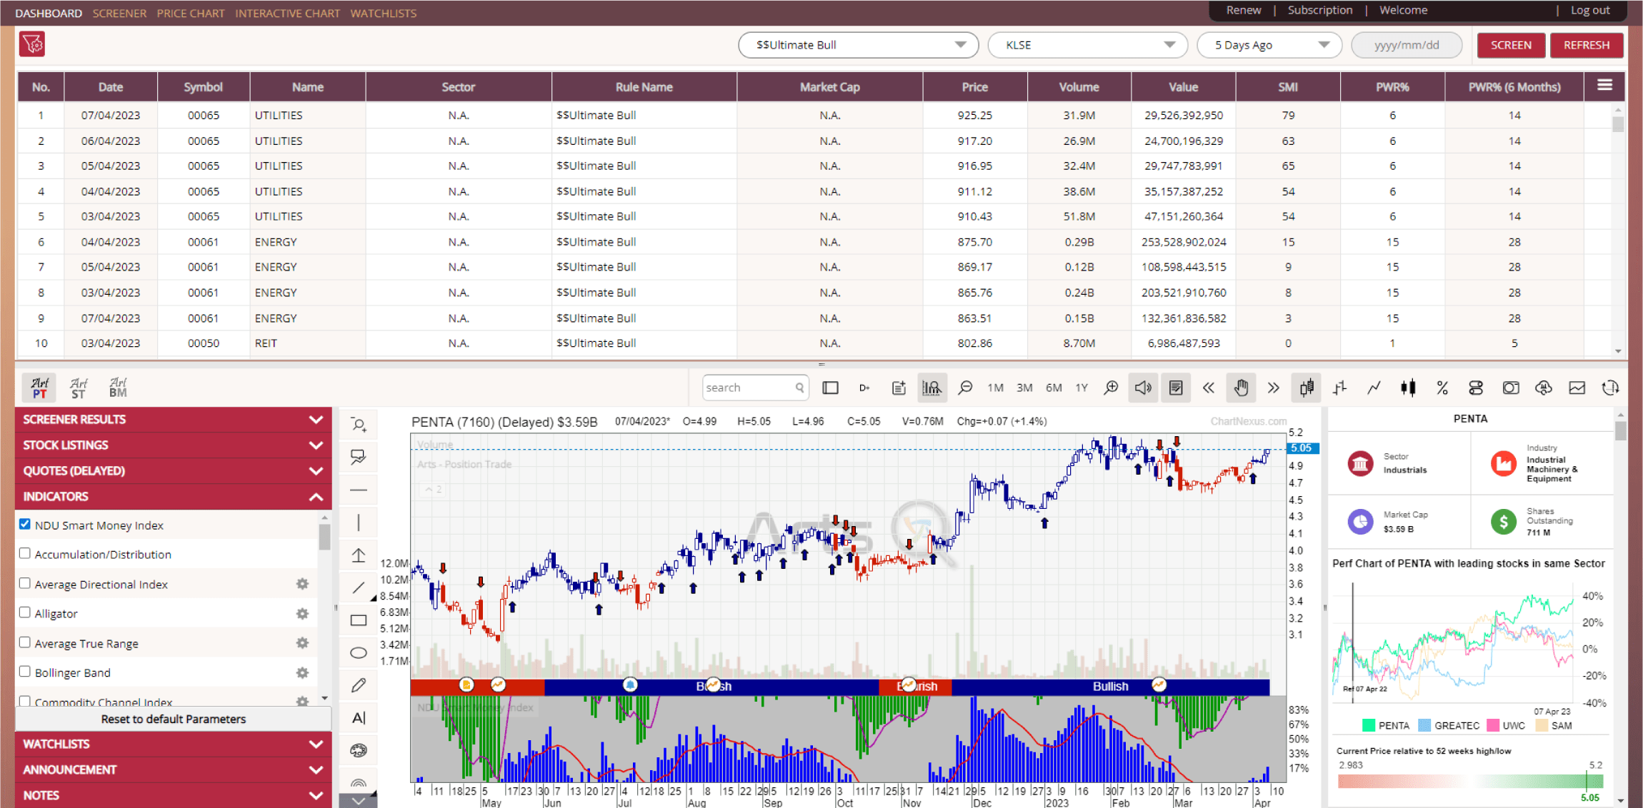Move chart forward with double right arrows
This screenshot has width=1643, height=808.
tap(1273, 388)
